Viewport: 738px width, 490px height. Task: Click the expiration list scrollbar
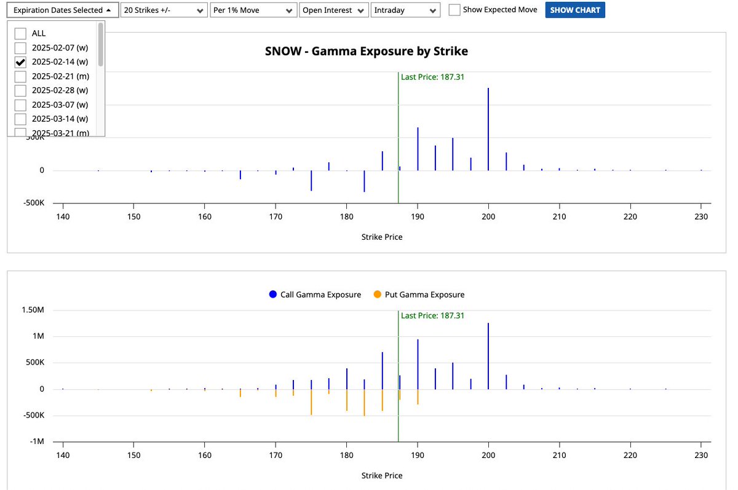(x=100, y=44)
